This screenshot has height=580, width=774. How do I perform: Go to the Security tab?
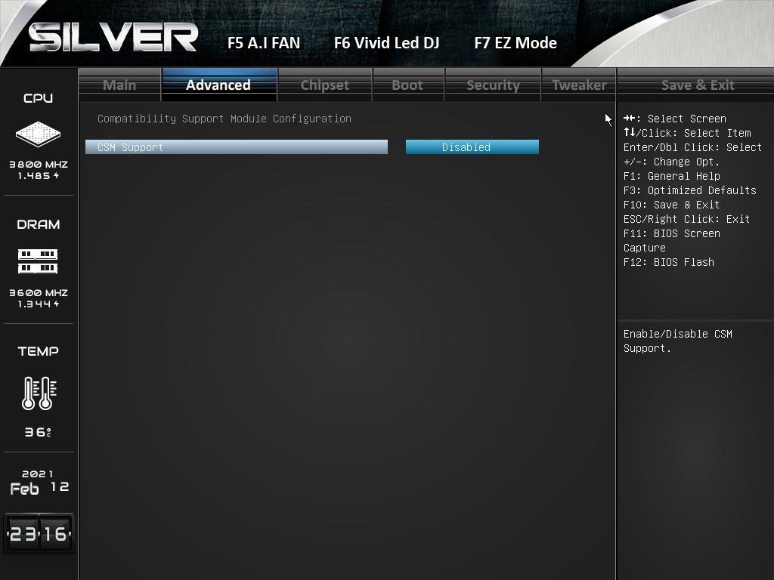[x=493, y=85]
